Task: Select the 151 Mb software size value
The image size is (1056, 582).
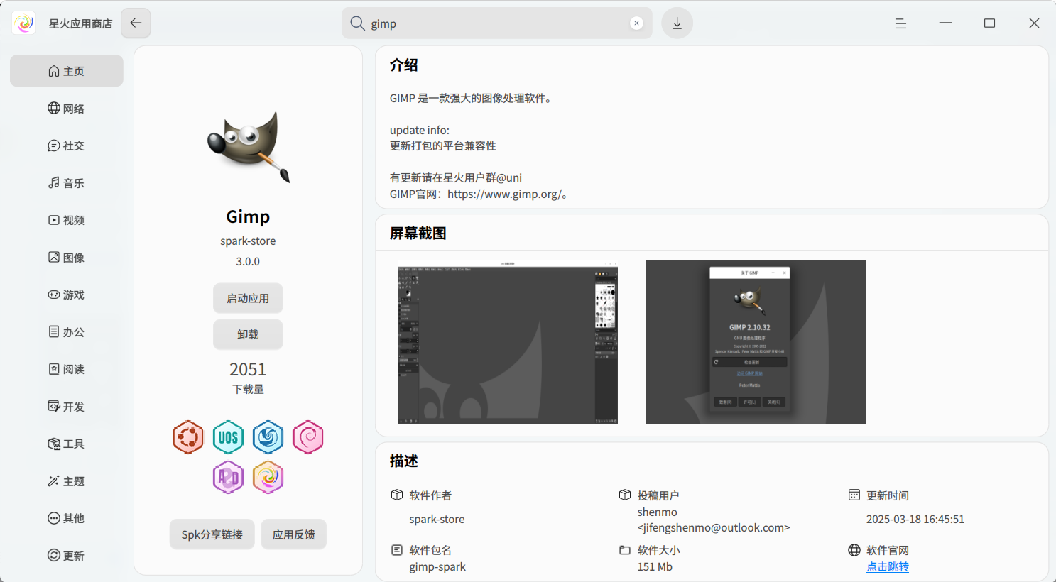Action: [x=655, y=566]
